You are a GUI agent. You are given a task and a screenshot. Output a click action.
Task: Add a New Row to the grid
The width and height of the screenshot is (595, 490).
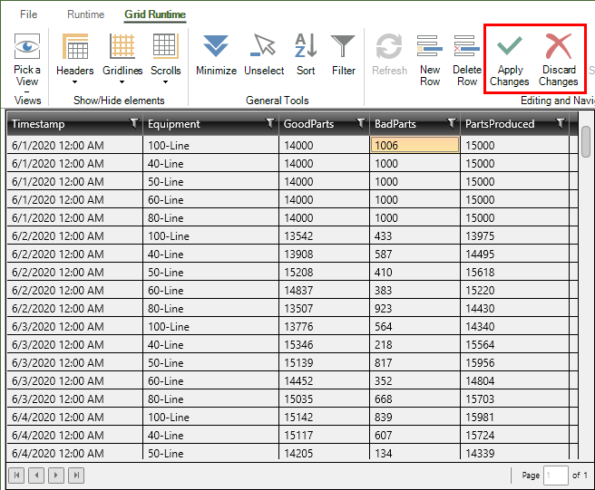pos(430,47)
